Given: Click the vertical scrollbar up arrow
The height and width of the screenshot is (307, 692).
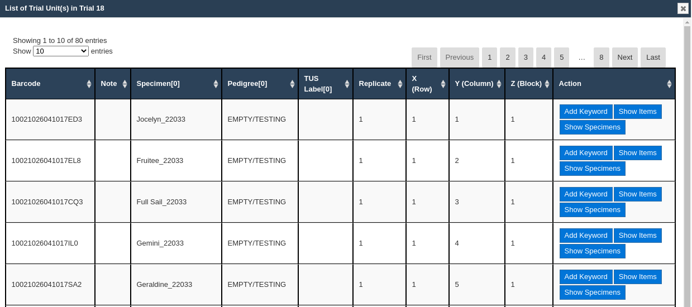Looking at the screenshot, I should [687, 22].
